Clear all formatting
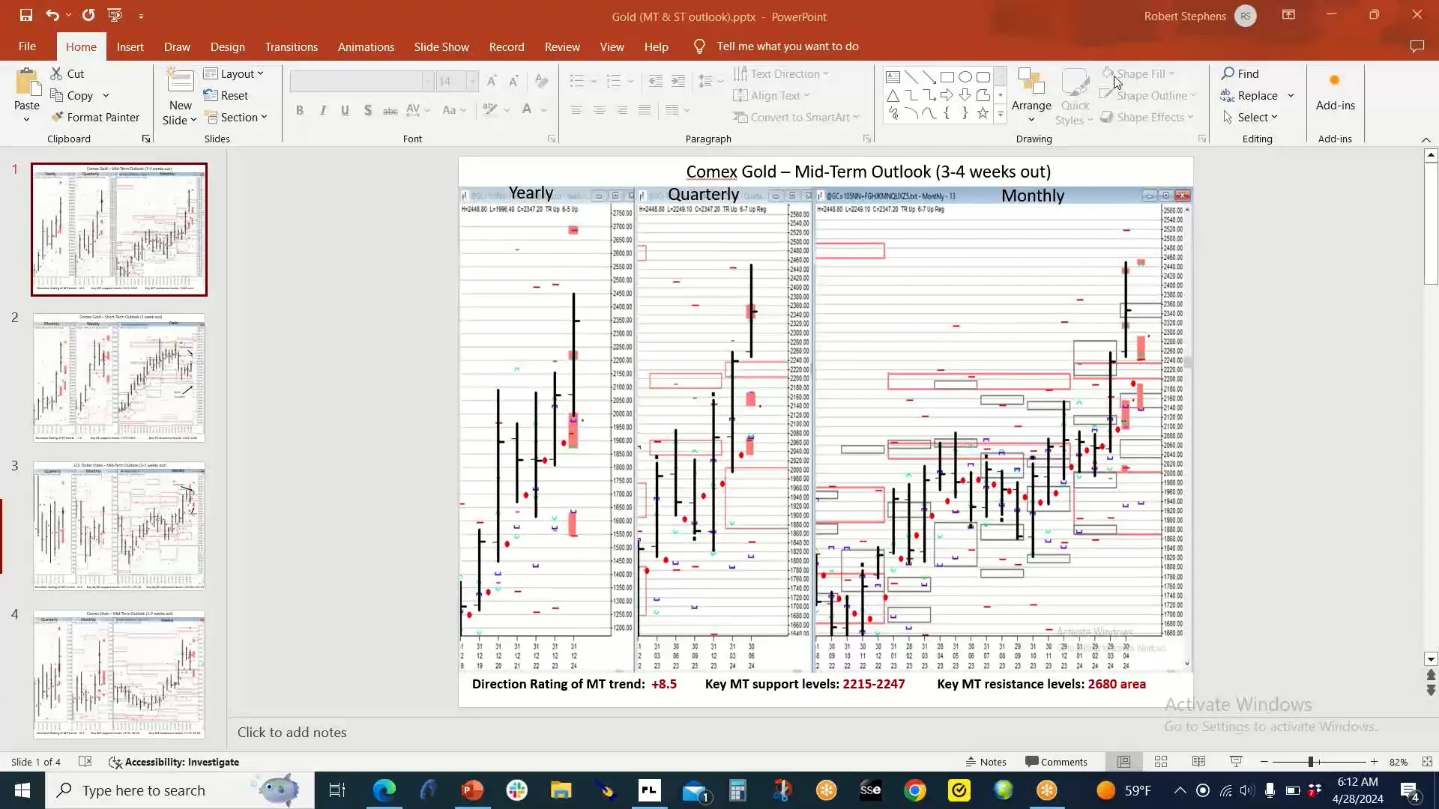 pos(542,81)
